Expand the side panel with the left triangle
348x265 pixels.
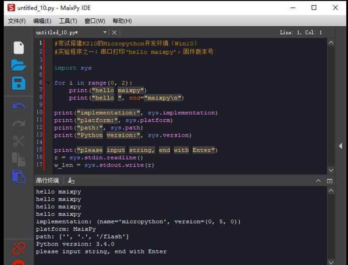pos(341,146)
